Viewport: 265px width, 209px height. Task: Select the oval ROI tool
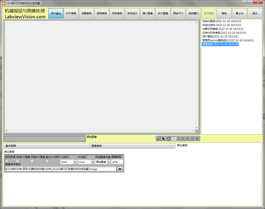[x=192, y=139]
